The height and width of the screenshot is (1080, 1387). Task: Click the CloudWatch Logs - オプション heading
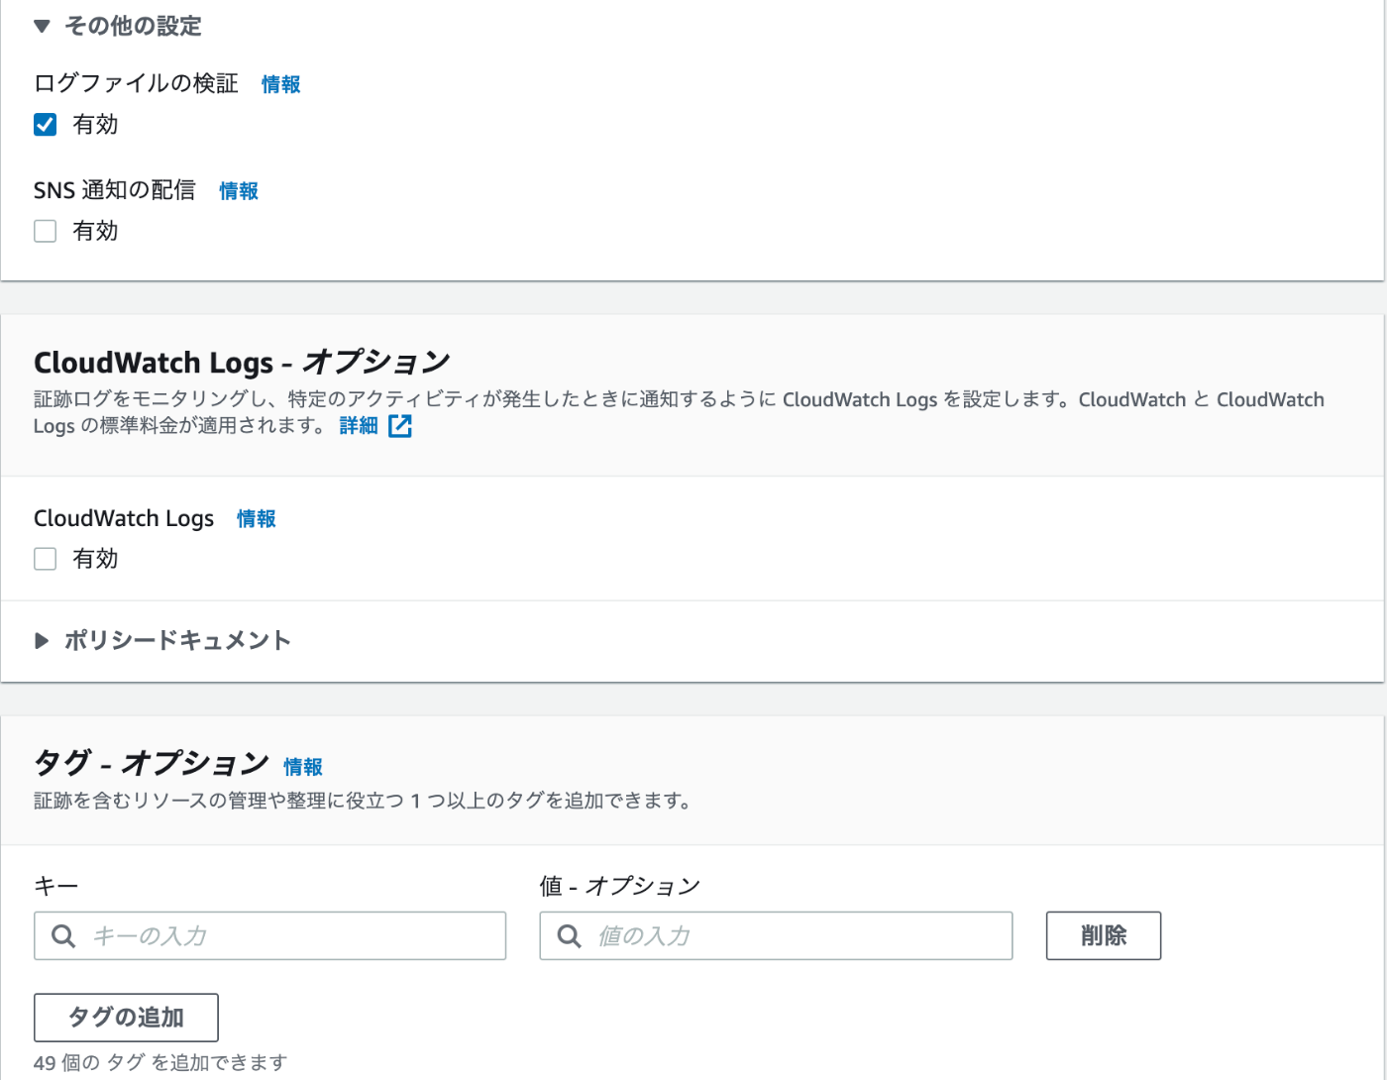click(x=242, y=362)
